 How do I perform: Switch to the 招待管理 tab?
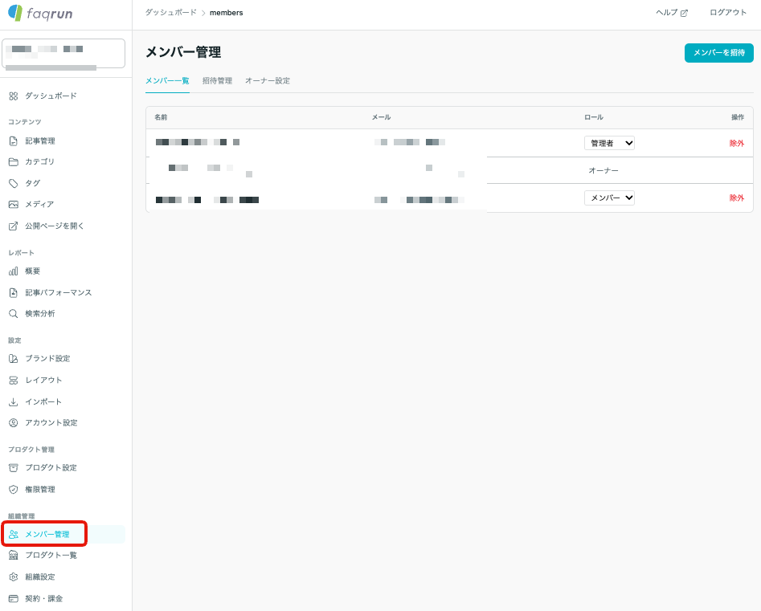(x=217, y=81)
